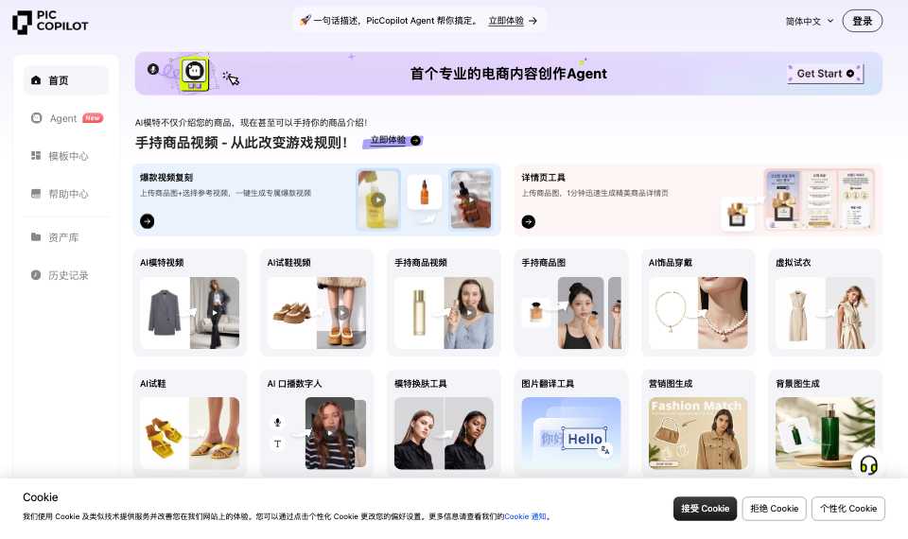
Task: Open the 手持商品视频 tool card
Action: tap(444, 303)
